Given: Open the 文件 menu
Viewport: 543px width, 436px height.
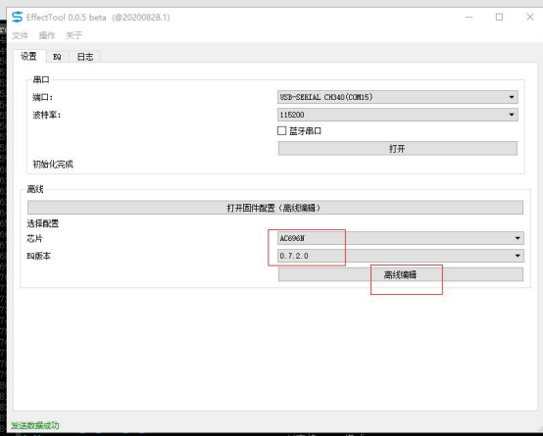Looking at the screenshot, I should click(20, 35).
